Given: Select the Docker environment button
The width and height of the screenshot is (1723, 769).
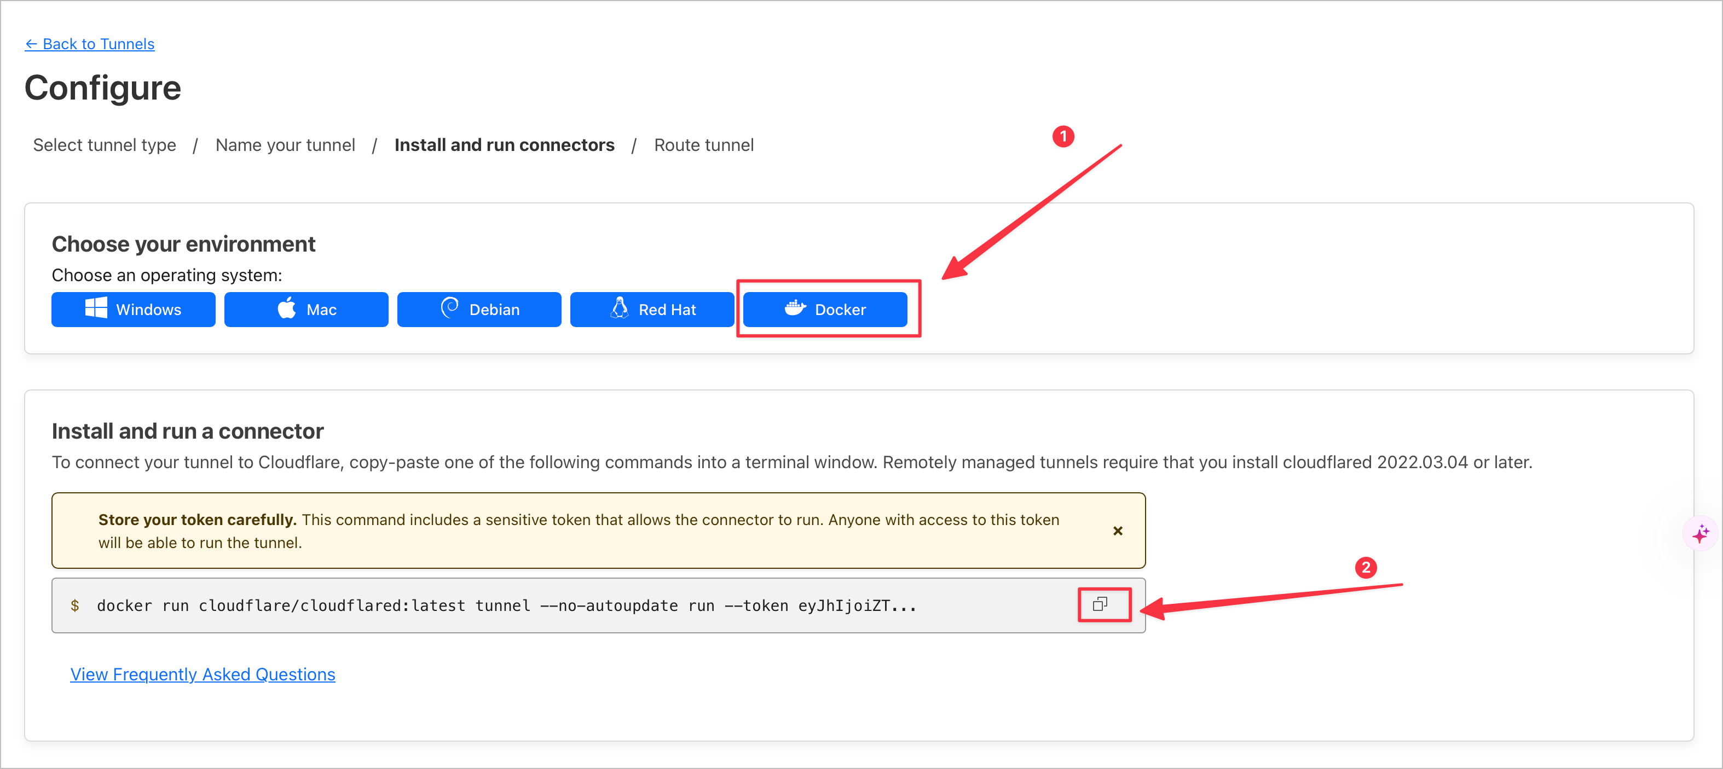Looking at the screenshot, I should click(825, 310).
